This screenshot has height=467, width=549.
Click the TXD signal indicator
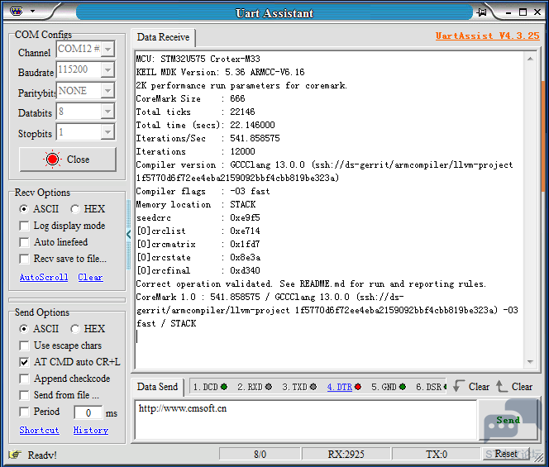pyautogui.click(x=299, y=387)
